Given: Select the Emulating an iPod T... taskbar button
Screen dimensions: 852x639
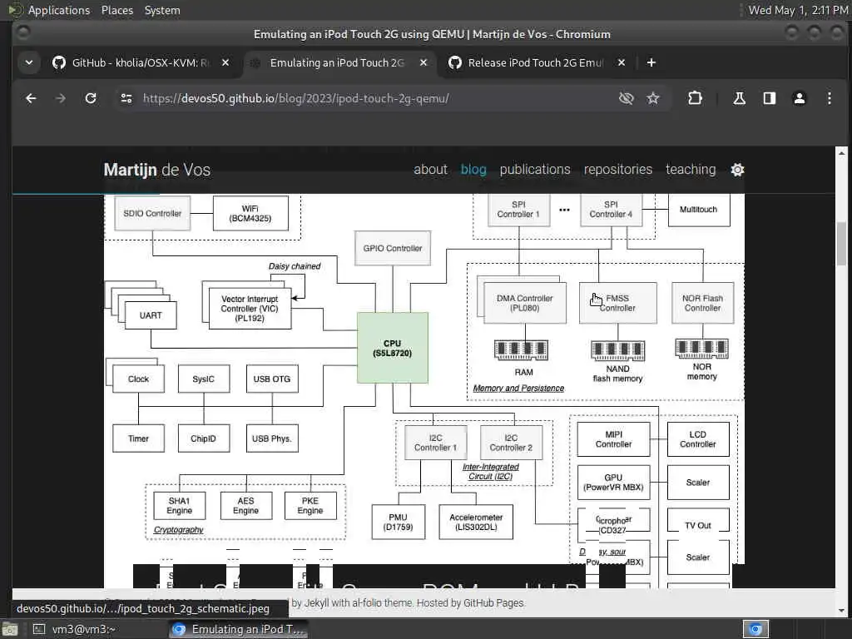Looking at the screenshot, I should tap(239, 629).
